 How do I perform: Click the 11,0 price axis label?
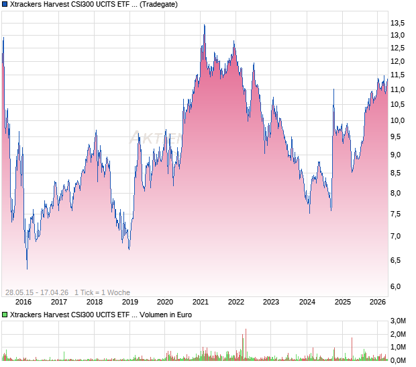(397, 90)
